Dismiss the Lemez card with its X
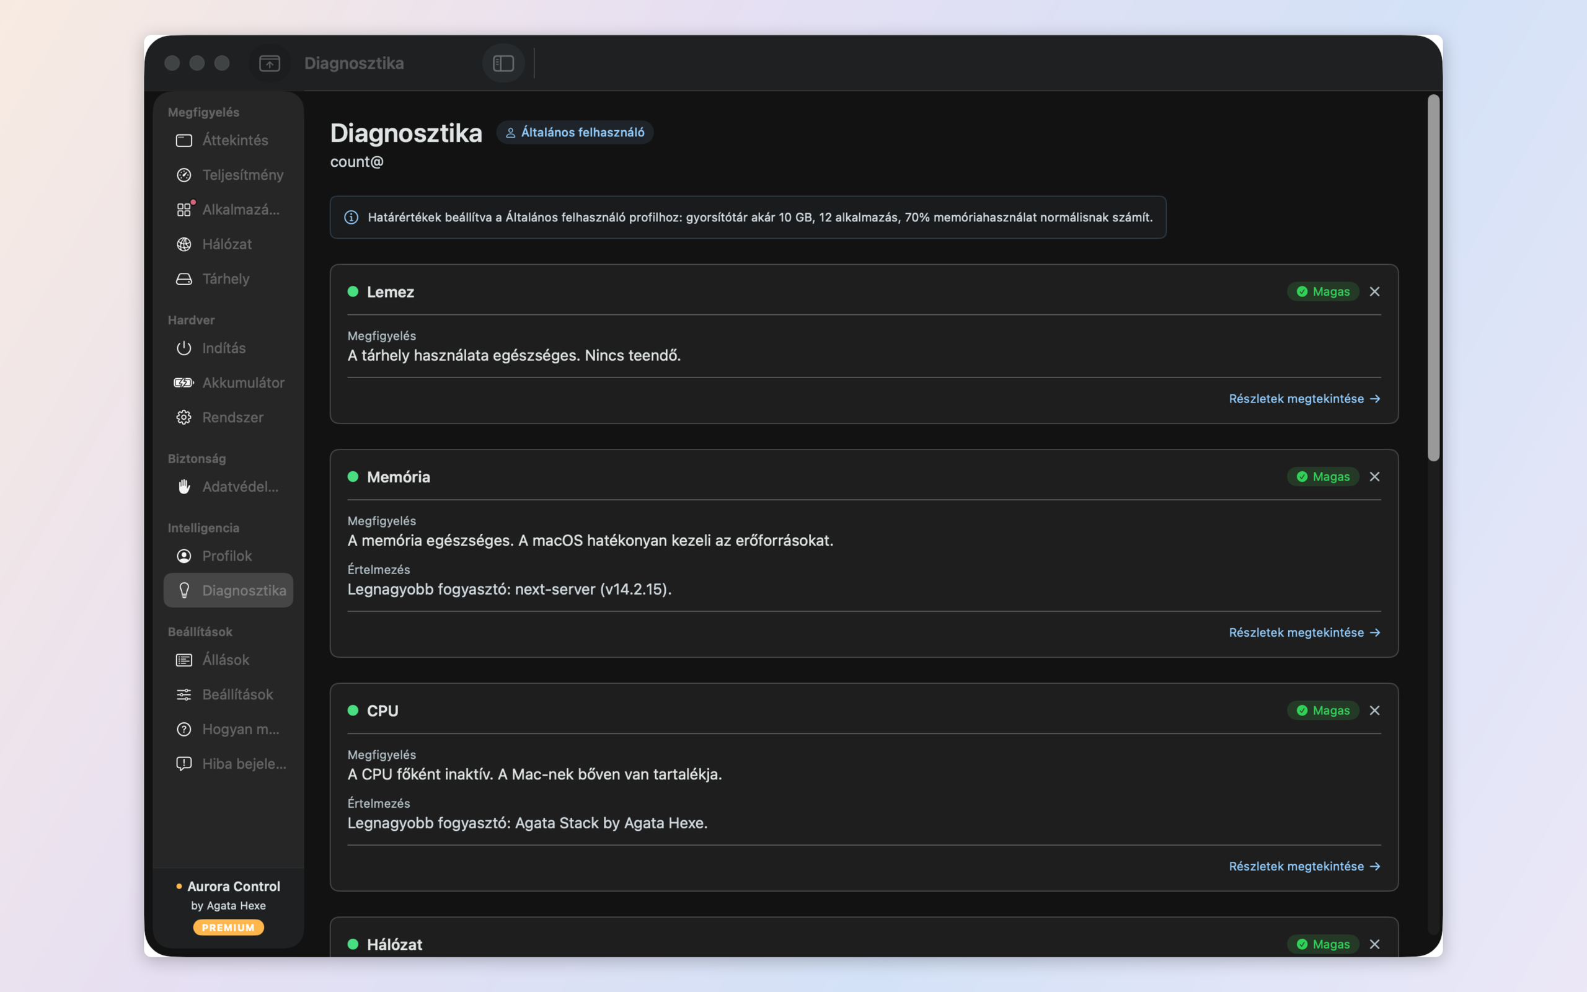Screen dimensions: 1587x992 tap(1374, 291)
